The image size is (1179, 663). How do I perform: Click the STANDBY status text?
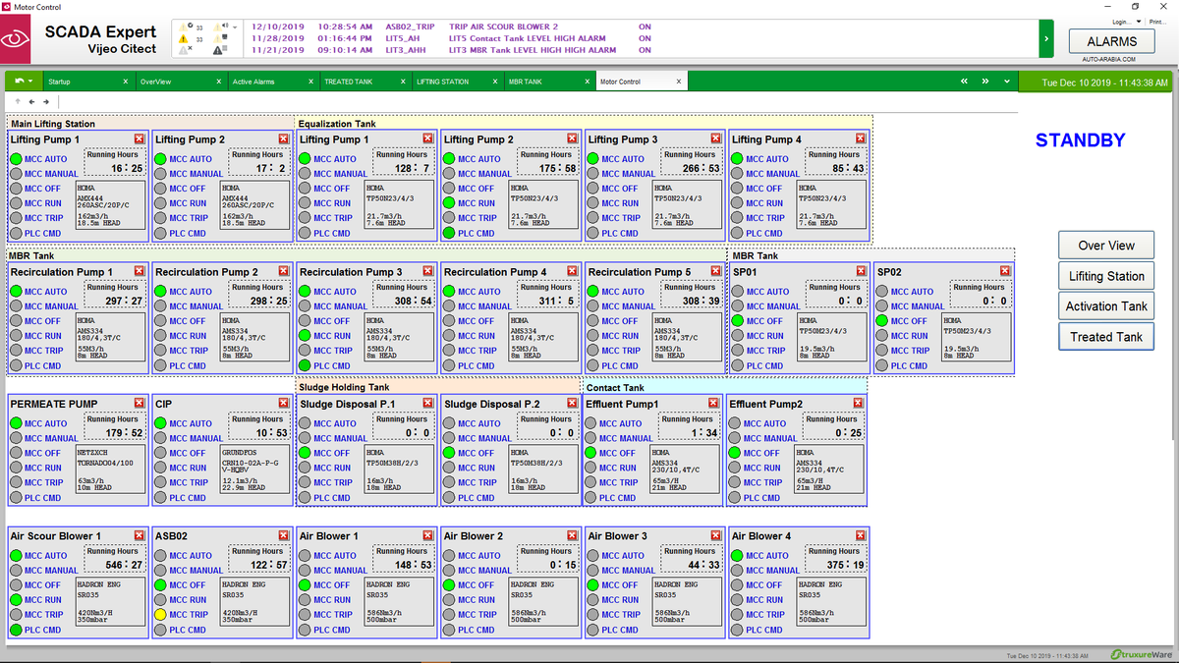(1080, 140)
